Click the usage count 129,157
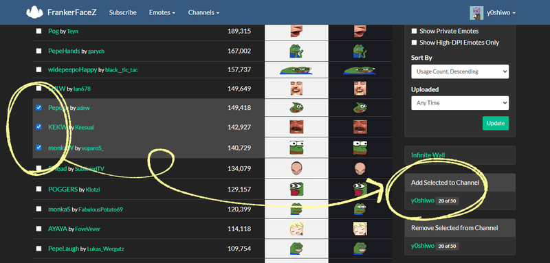The image size is (550, 263). click(x=239, y=189)
